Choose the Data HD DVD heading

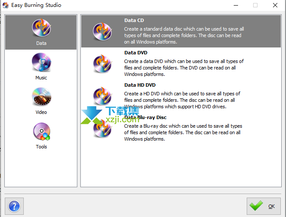[140, 85]
